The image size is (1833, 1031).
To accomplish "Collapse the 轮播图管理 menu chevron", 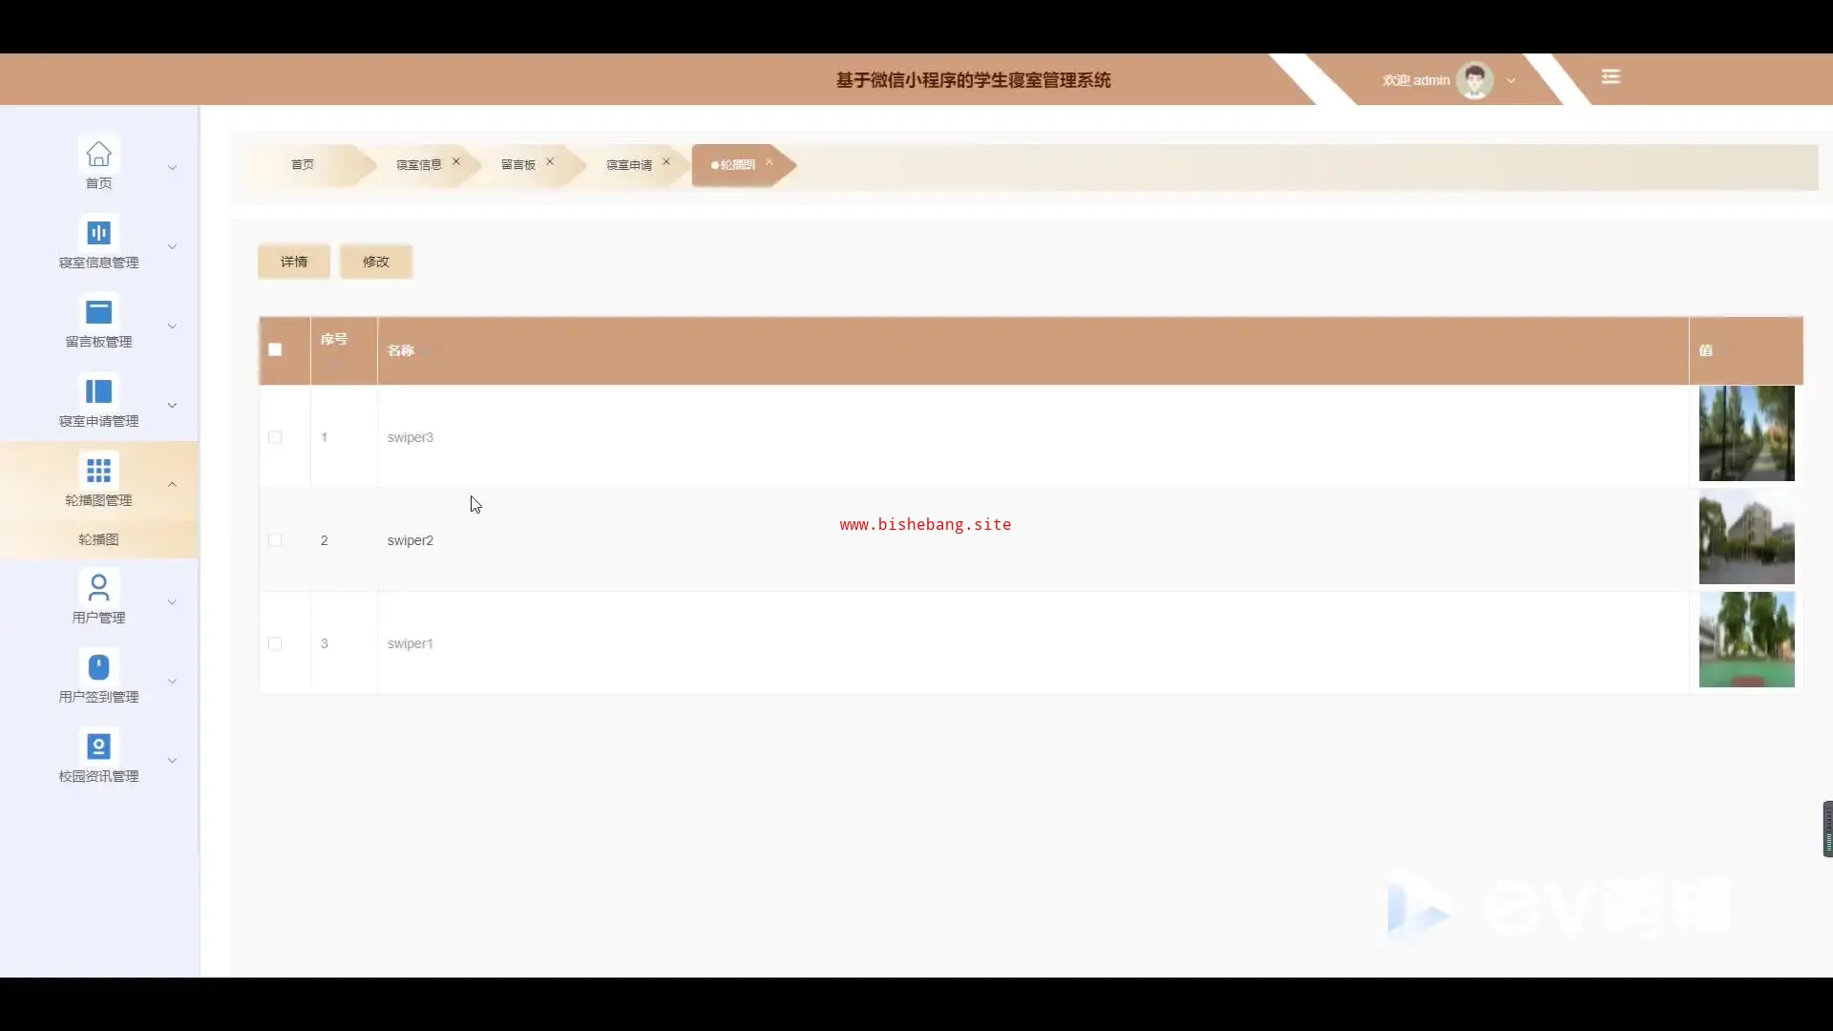I will coord(173,485).
